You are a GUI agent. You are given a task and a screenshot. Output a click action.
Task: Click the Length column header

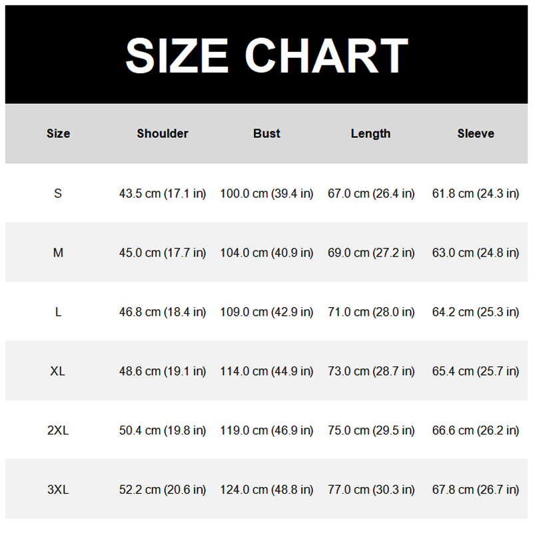tap(370, 134)
